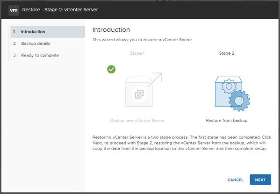Click the Deploy new vCenter Server box icon

pos(144,89)
